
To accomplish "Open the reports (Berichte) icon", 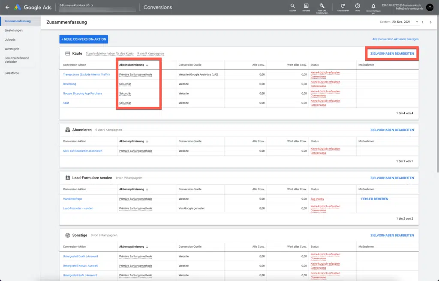I will (x=306, y=6).
